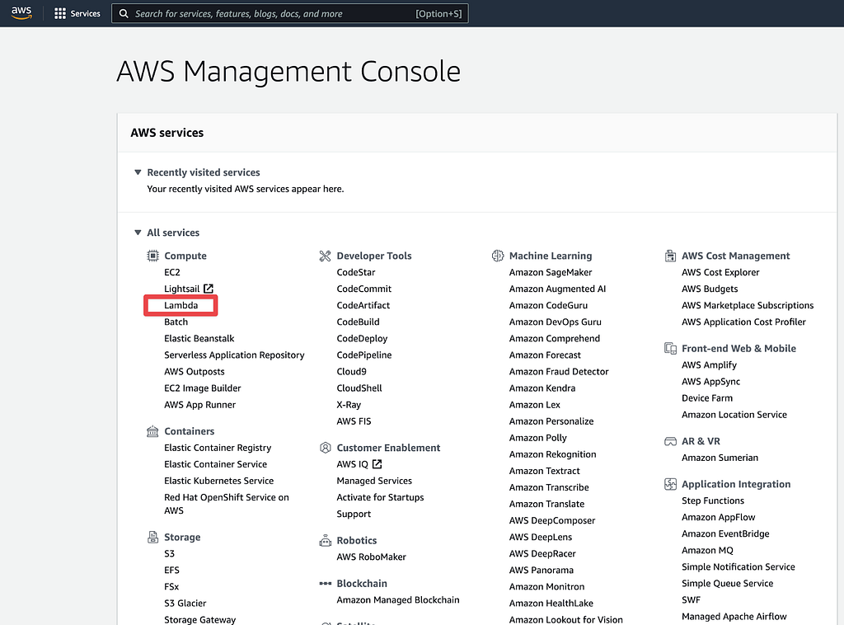Click the external link icon beside Lightsail
Screen dimensions: 844x625
click(x=209, y=289)
